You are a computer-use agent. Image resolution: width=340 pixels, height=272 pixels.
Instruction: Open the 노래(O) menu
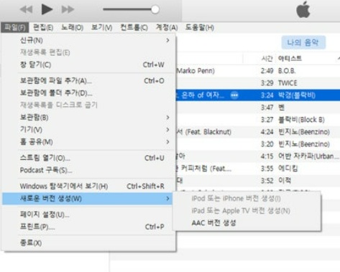(x=72, y=27)
